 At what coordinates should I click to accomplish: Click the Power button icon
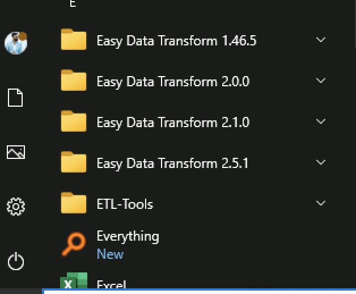[x=16, y=261]
